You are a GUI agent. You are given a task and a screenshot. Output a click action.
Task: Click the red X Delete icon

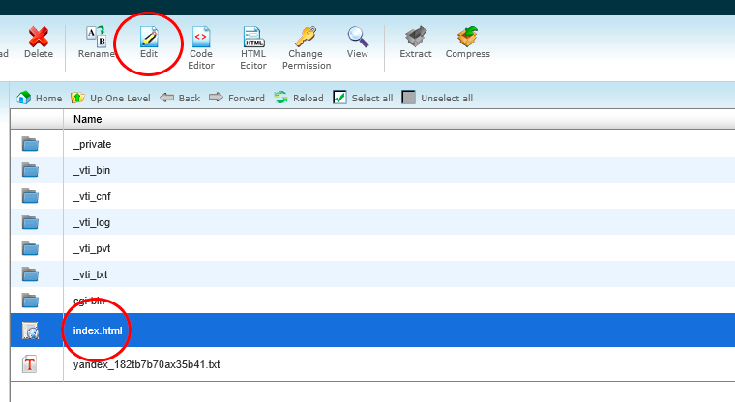39,37
